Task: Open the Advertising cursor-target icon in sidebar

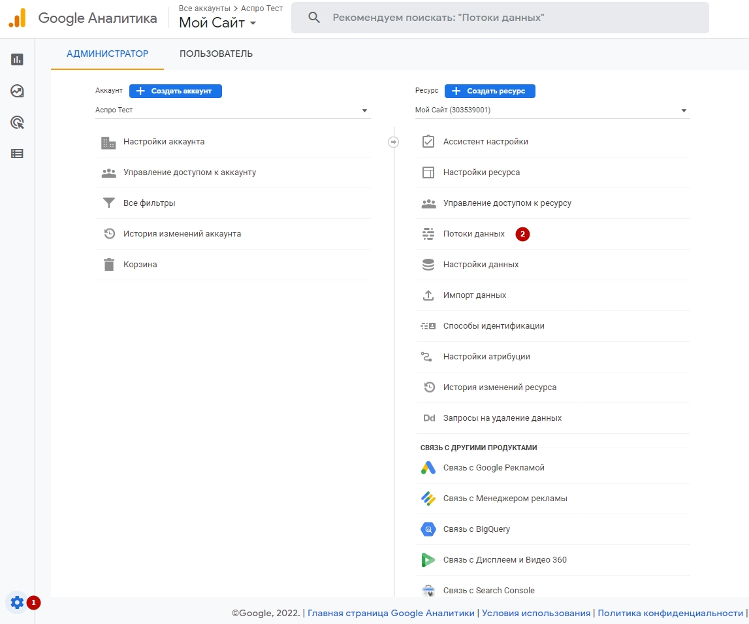Action: 17,122
